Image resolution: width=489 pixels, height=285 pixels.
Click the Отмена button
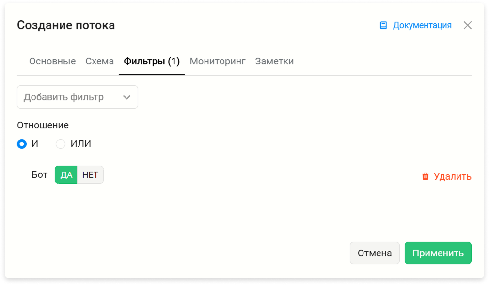[x=375, y=253]
